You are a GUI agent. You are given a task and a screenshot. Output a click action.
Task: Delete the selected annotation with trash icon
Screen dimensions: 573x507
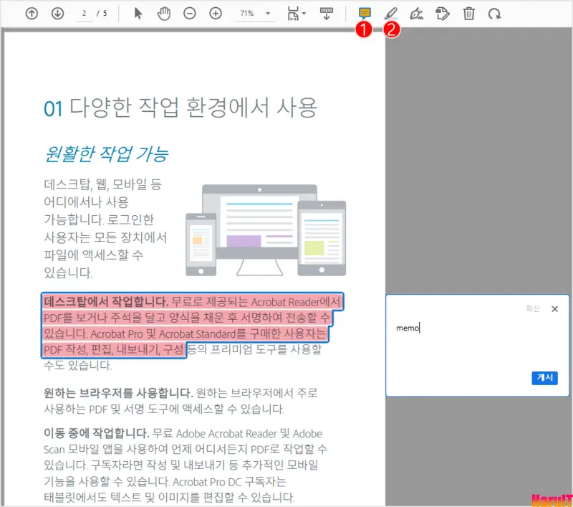pyautogui.click(x=471, y=13)
